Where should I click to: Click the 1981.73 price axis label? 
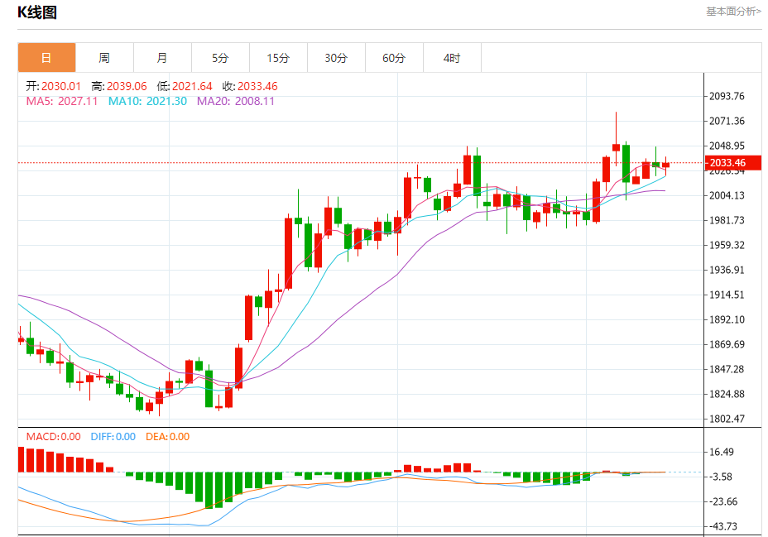click(x=727, y=220)
